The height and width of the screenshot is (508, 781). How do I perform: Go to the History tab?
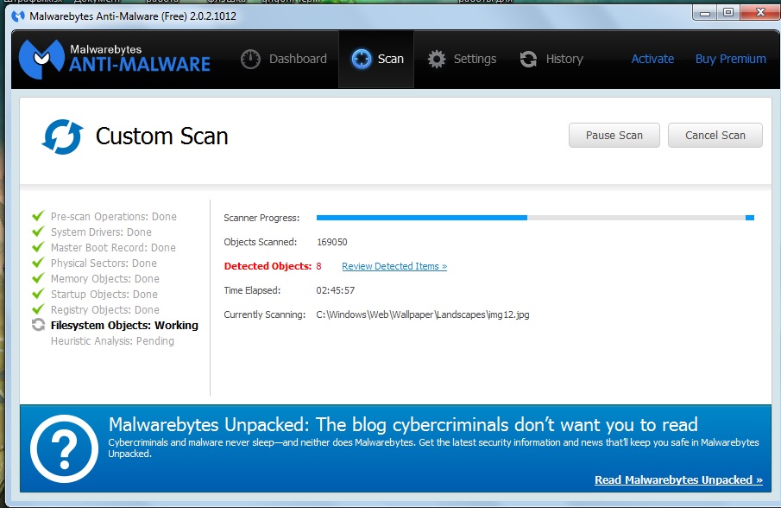(551, 59)
